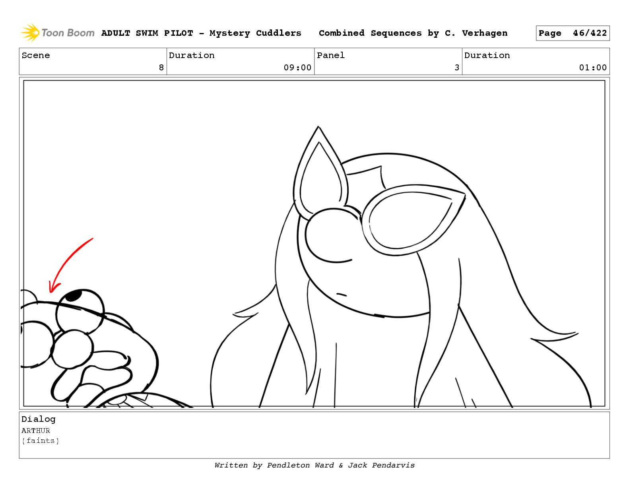Select the Scene number 8 cell
This screenshot has height=487, width=629.
[x=93, y=62]
